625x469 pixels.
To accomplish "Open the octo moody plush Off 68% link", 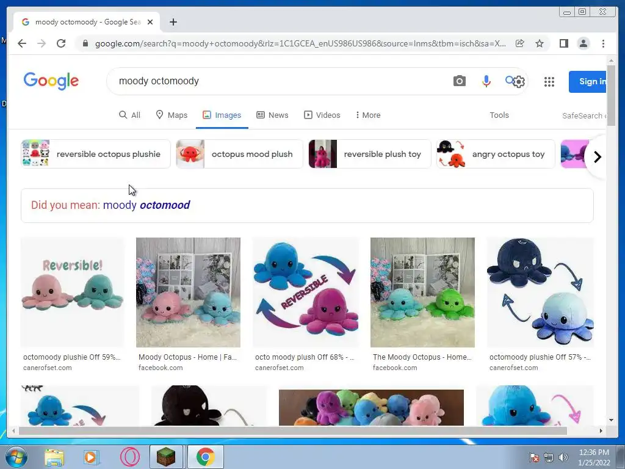I will pos(305,357).
